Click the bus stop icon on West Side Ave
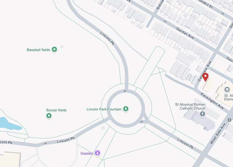Screen dimensions: 233x167 [x=229, y=119]
